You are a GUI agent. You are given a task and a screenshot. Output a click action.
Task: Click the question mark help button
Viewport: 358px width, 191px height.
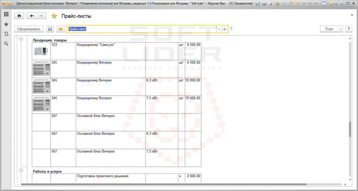tap(348, 29)
